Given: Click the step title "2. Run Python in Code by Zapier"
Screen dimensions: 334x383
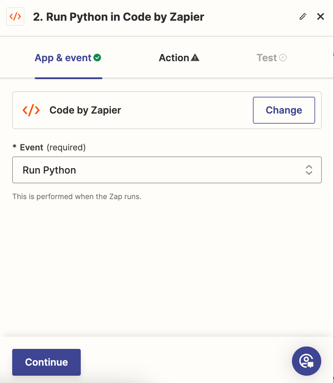Looking at the screenshot, I should point(119,17).
